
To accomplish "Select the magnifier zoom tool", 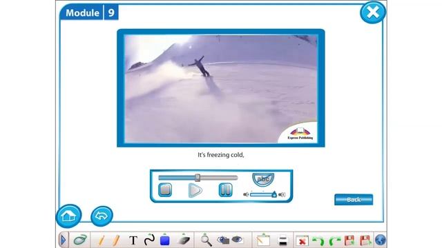I will (206, 240).
